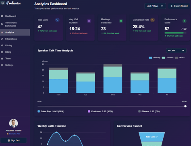Click the Transcript & Summaries document icon
The image size is (191, 146).
pyautogui.click(x=2, y=24)
